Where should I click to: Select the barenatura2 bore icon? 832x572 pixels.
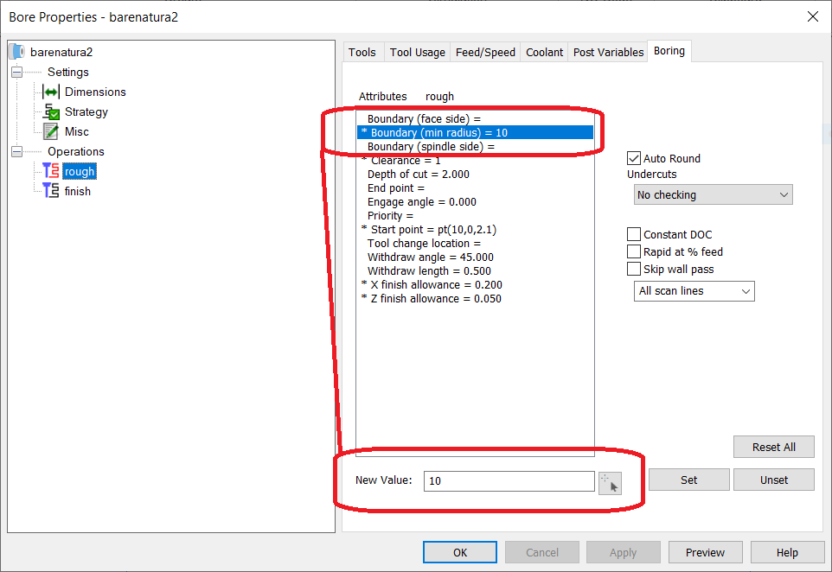[15, 51]
